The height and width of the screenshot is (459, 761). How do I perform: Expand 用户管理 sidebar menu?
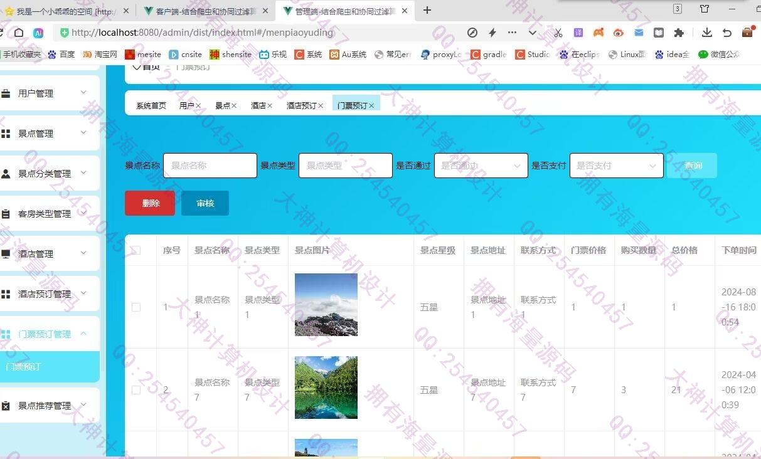49,93
